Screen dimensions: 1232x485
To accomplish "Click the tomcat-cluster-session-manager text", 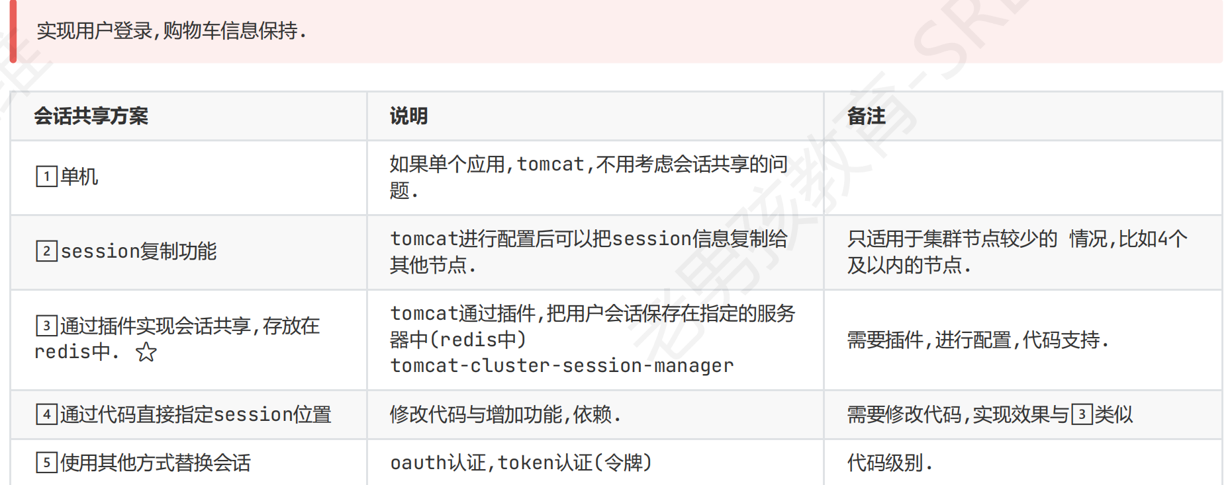I will tap(562, 365).
